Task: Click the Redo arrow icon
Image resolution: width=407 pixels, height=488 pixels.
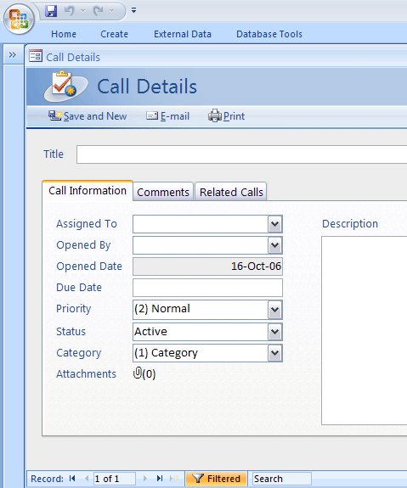Action: [98, 11]
